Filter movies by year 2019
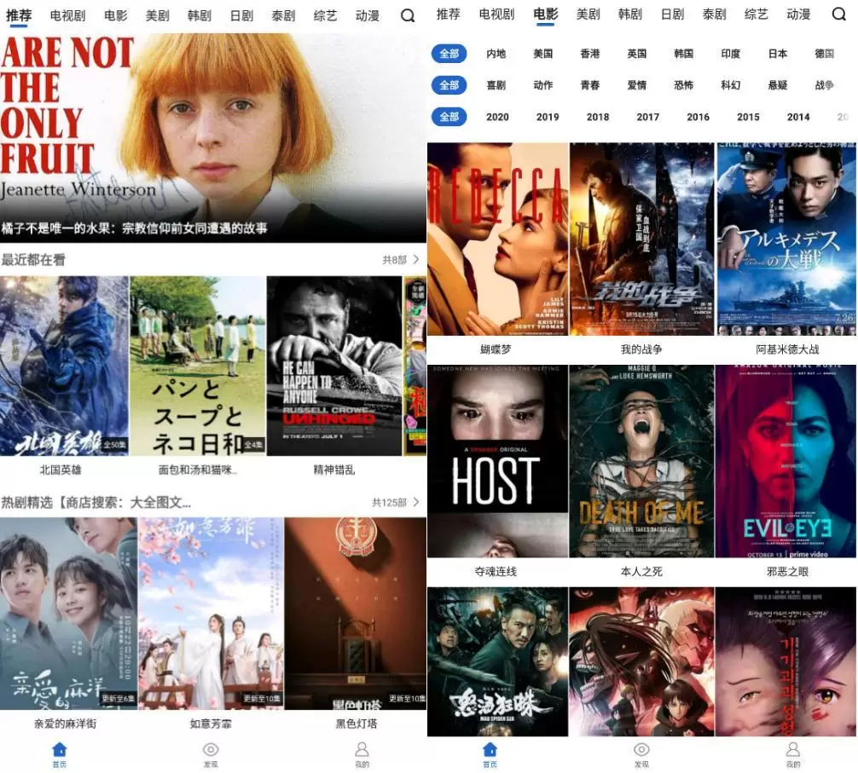858x773 pixels. [548, 117]
